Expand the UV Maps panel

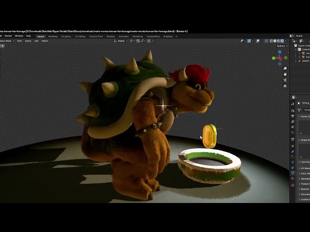point(299,168)
